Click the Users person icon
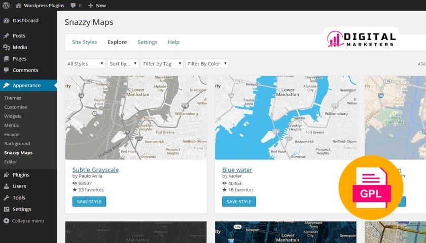Screen dimensions: 426x243 (7, 186)
